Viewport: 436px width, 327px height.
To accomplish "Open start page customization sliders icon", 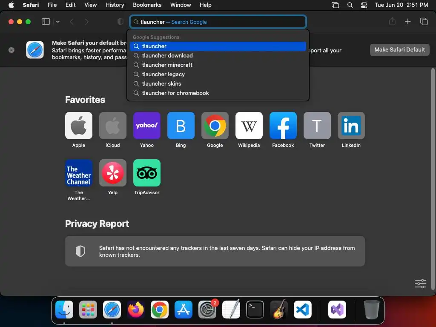I will 420,284.
